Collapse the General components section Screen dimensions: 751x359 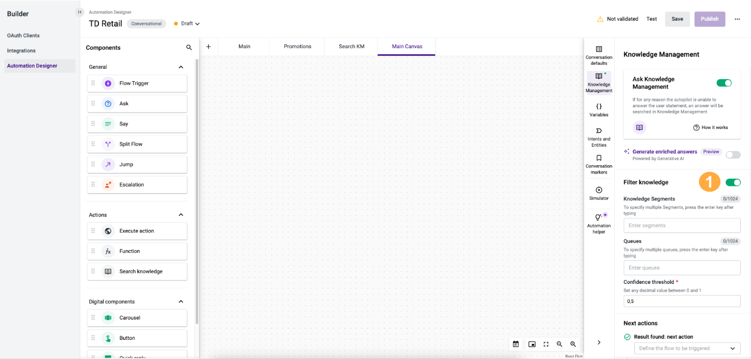point(181,67)
